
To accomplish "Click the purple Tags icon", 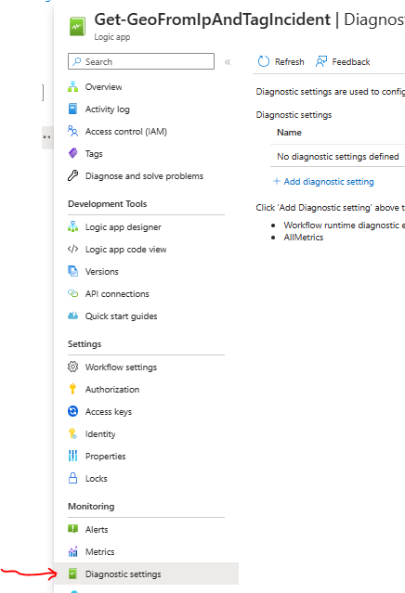I will click(72, 153).
